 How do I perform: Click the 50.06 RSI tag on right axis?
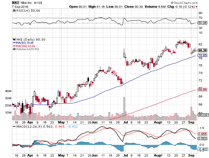[202, 23]
